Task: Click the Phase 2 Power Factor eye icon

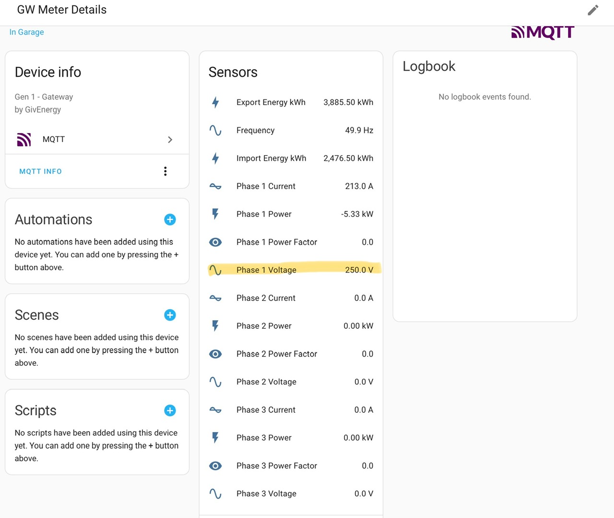Action: pyautogui.click(x=215, y=354)
